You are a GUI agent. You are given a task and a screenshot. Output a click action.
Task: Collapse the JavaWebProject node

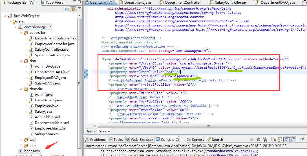[x=5, y=16]
